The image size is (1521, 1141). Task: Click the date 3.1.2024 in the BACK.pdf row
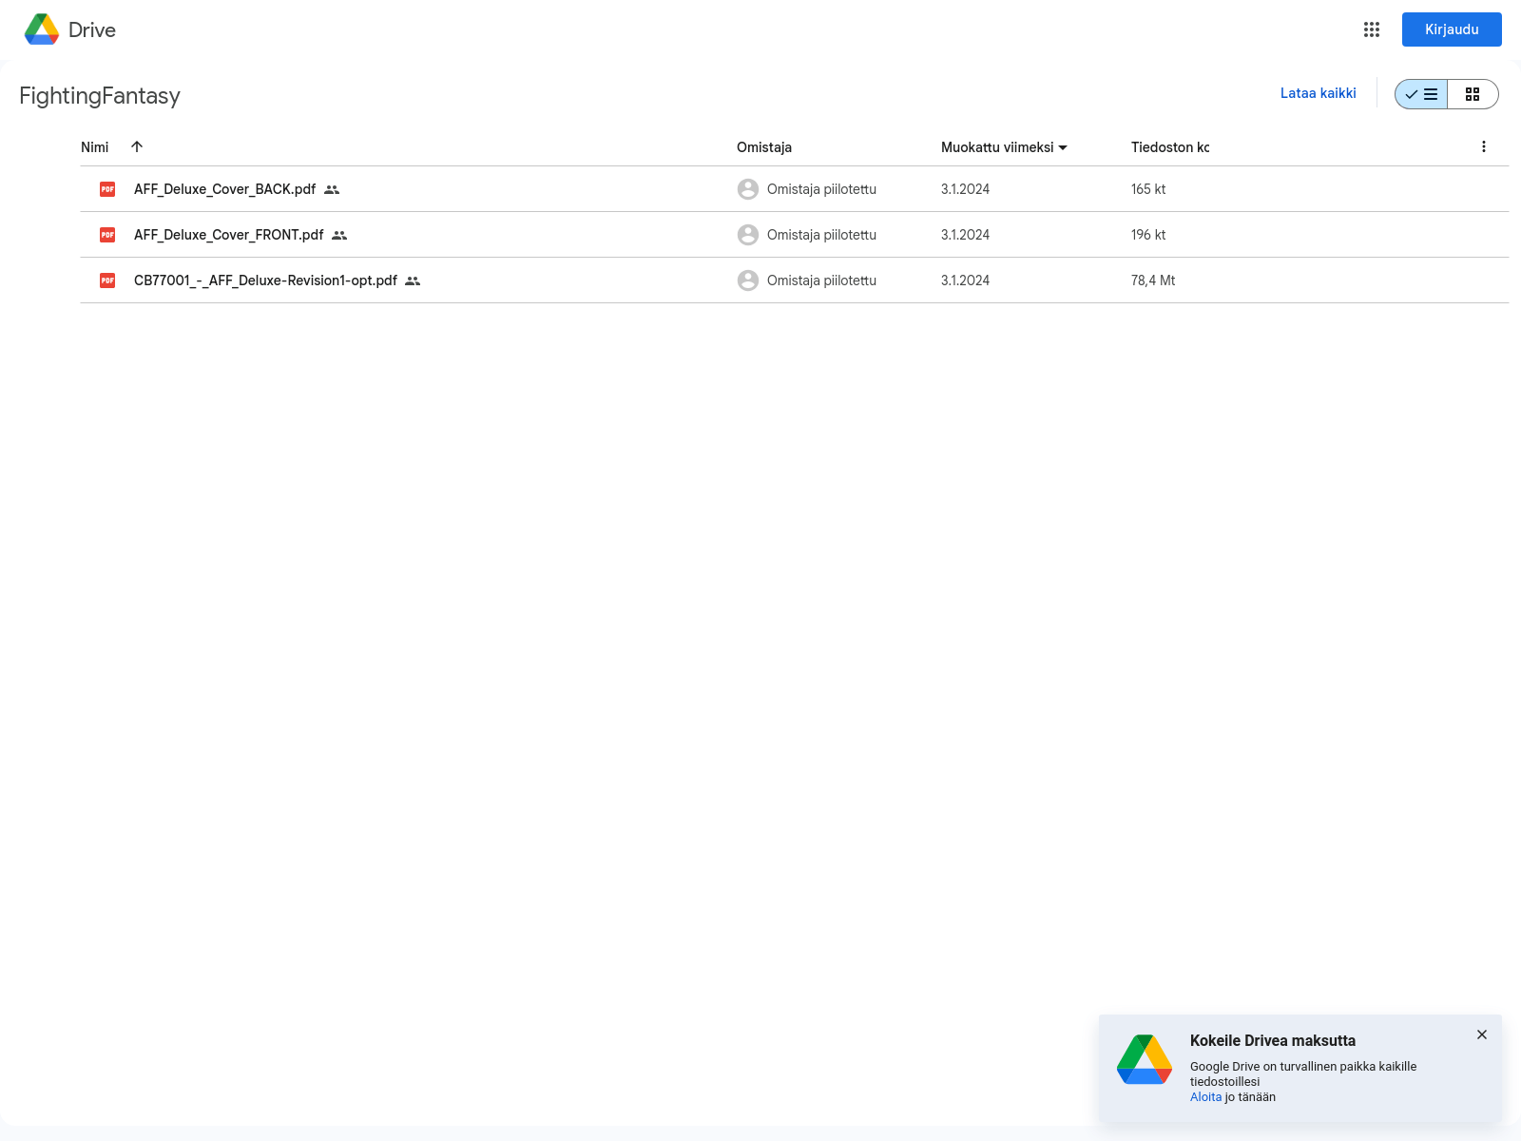[965, 189]
